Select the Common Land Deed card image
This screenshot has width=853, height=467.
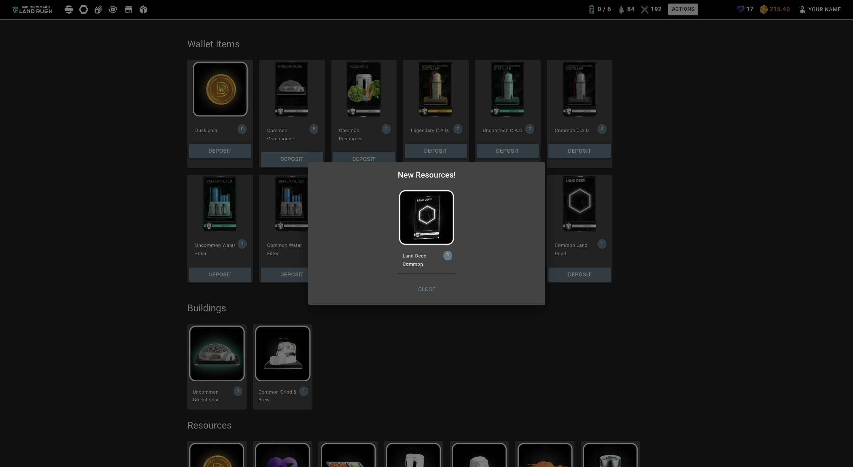(x=579, y=204)
